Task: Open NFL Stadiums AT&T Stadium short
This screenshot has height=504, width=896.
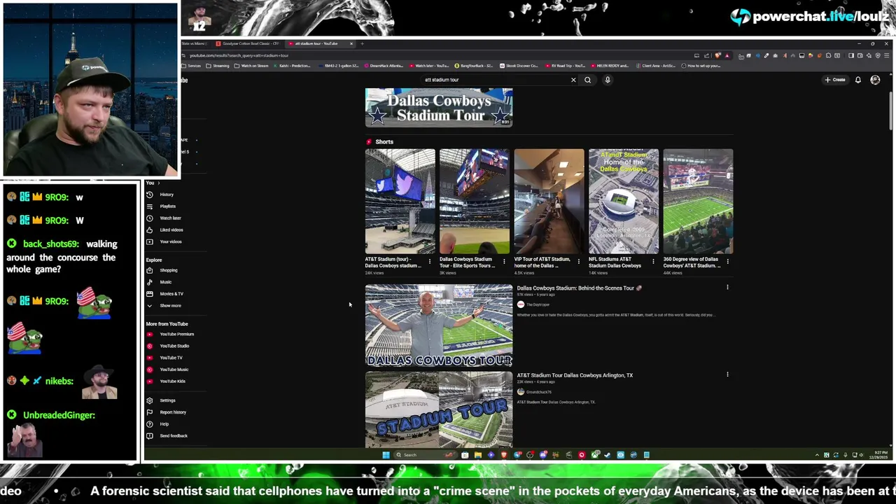Action: pyautogui.click(x=624, y=201)
